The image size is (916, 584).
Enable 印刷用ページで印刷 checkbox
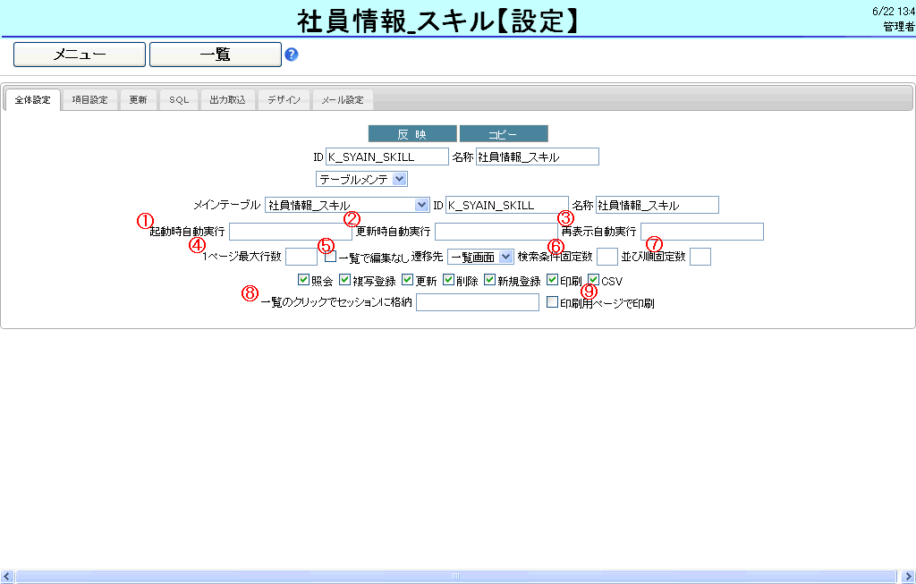[x=552, y=303]
